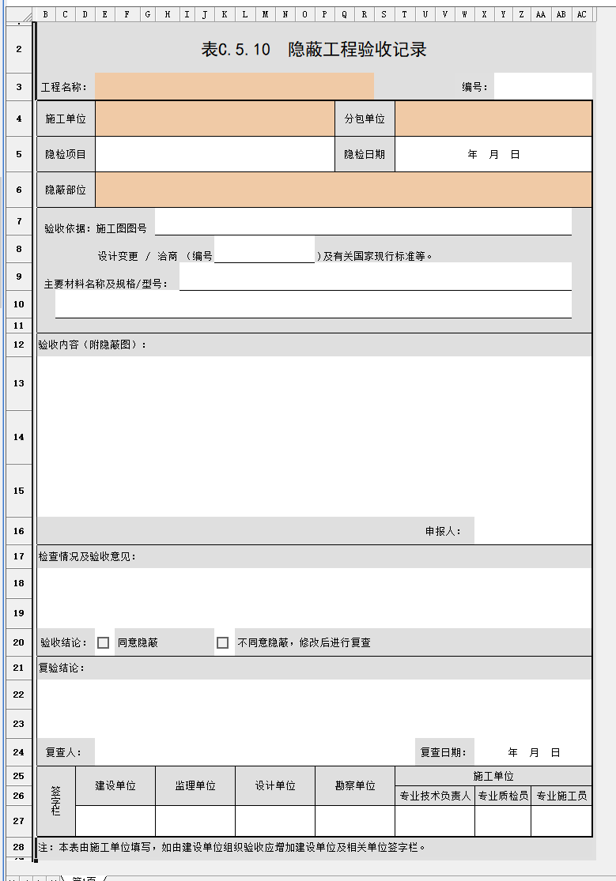Select the signature cell under 设计单位
The image size is (616, 881).
(x=275, y=821)
